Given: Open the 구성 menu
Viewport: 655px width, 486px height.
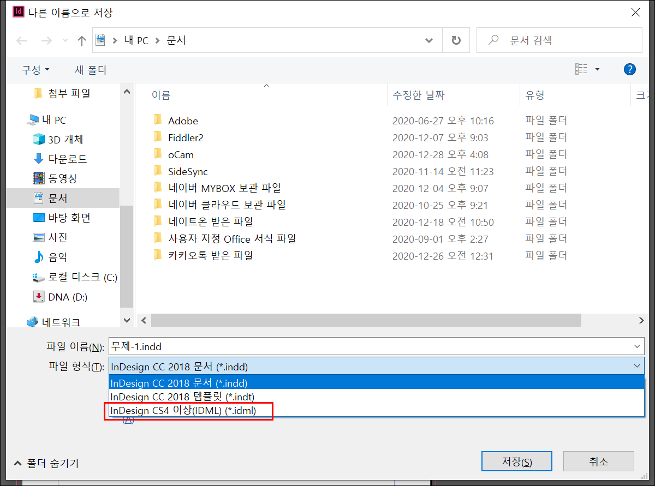Looking at the screenshot, I should point(35,70).
